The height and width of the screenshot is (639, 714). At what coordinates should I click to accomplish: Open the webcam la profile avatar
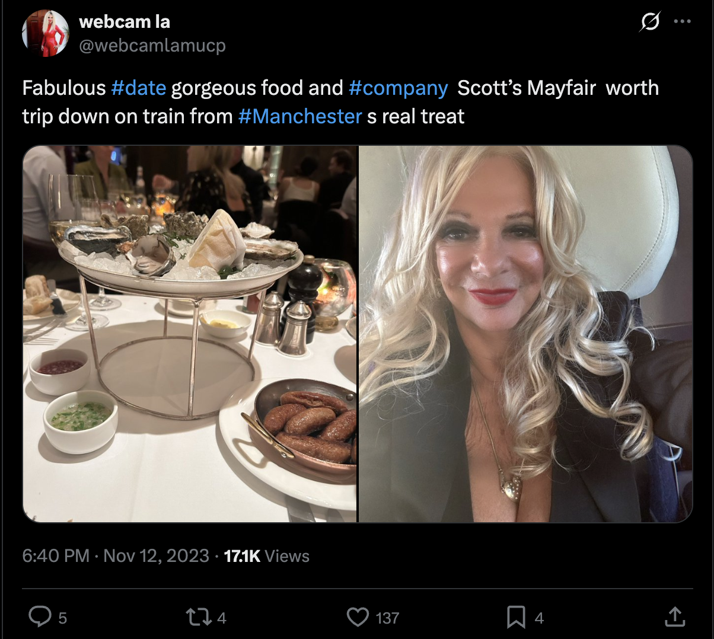[46, 33]
